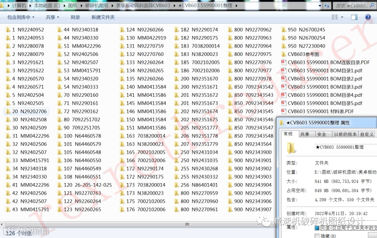
Task: Select folder named 950 N27230040
Action: coord(303,46)
